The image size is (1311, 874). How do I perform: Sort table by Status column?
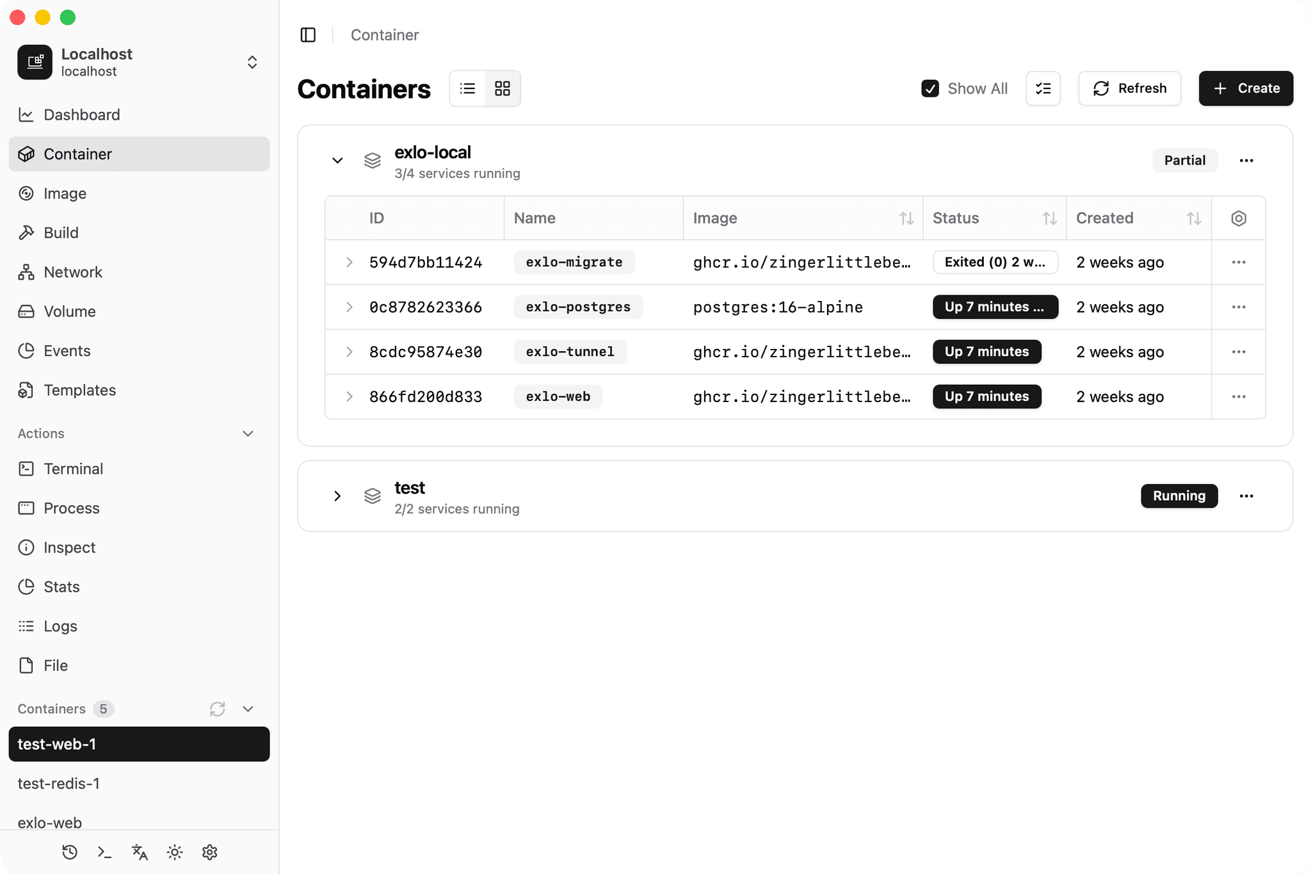(x=1049, y=218)
